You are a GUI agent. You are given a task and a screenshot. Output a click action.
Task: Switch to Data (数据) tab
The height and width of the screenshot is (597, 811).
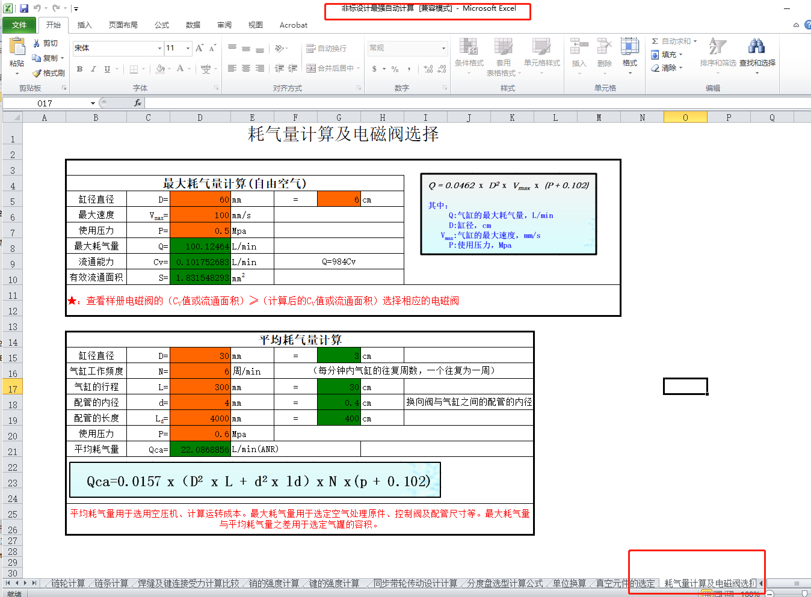point(193,25)
